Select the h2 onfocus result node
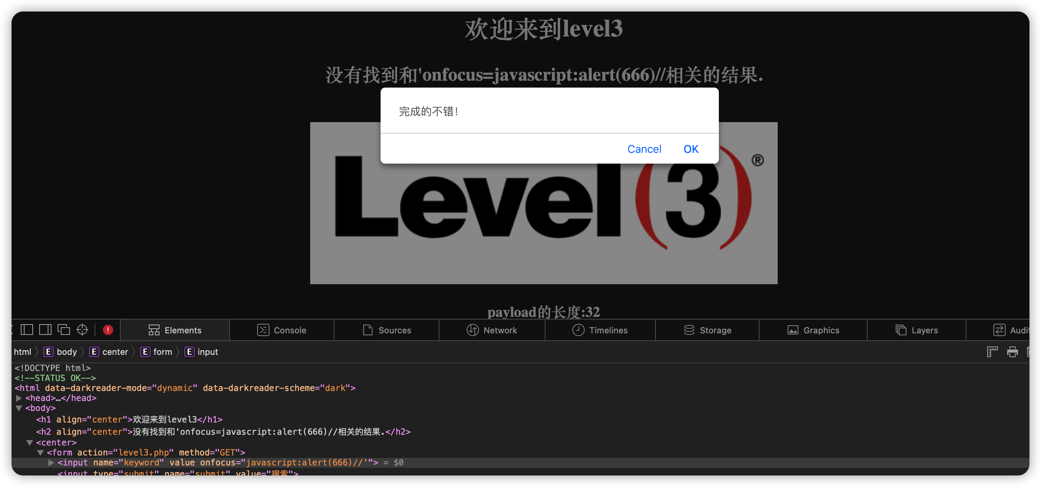 coord(223,431)
